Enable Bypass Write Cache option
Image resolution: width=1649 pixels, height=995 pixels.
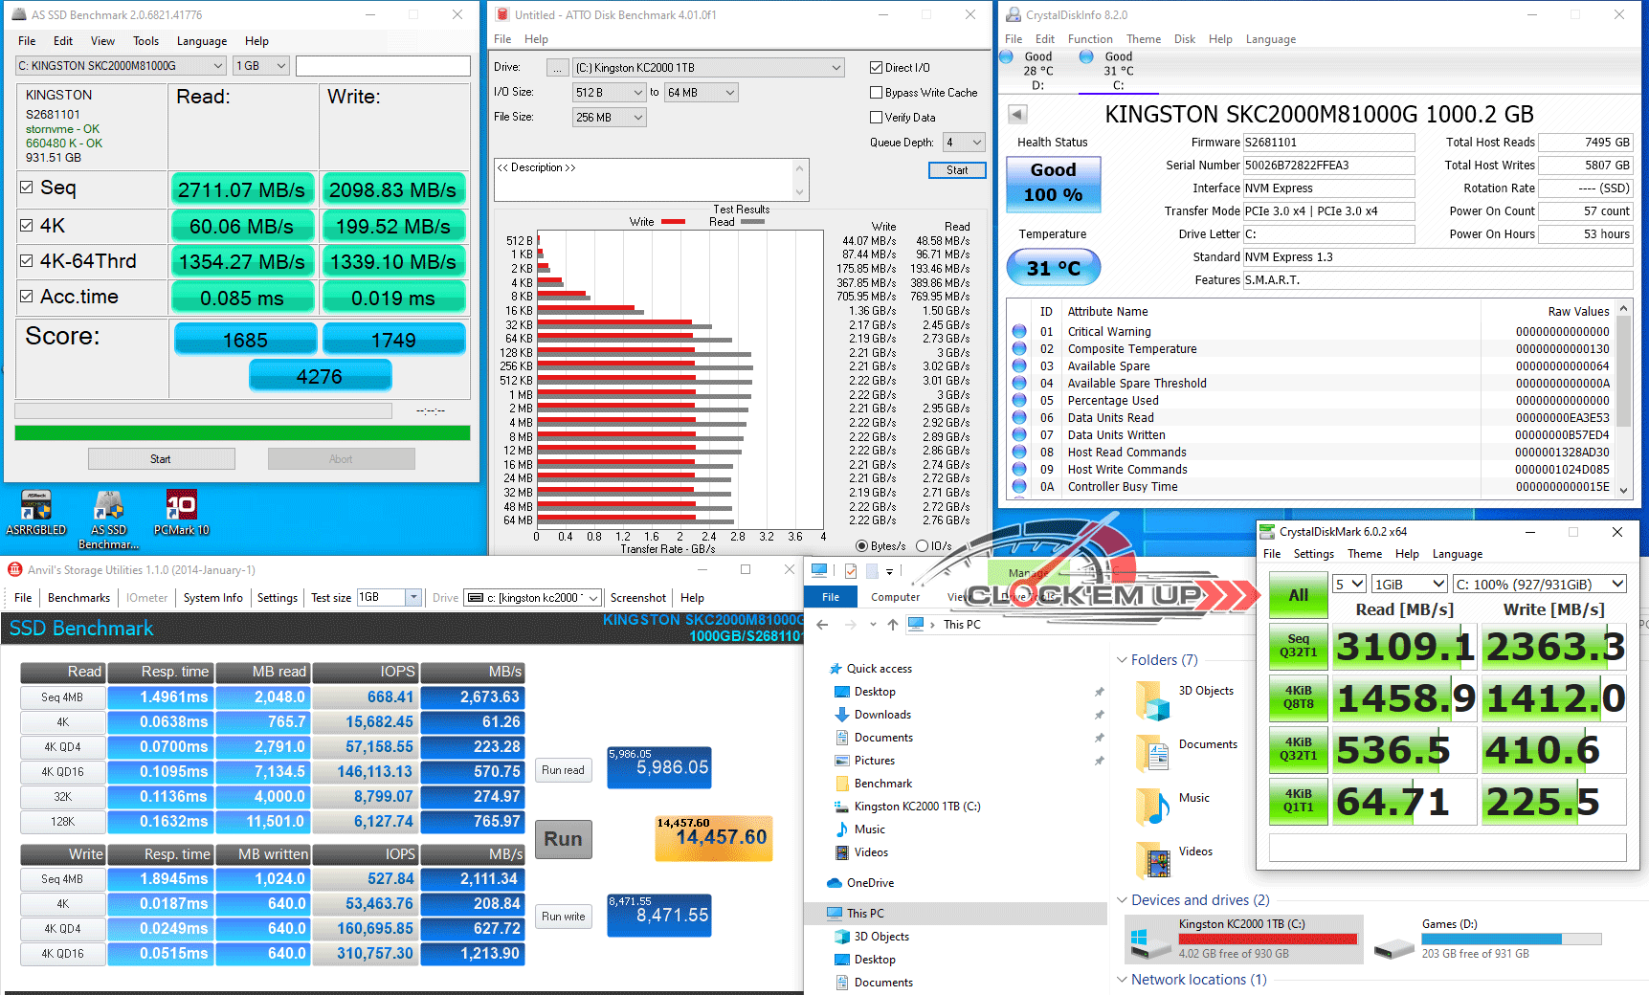pos(876,93)
